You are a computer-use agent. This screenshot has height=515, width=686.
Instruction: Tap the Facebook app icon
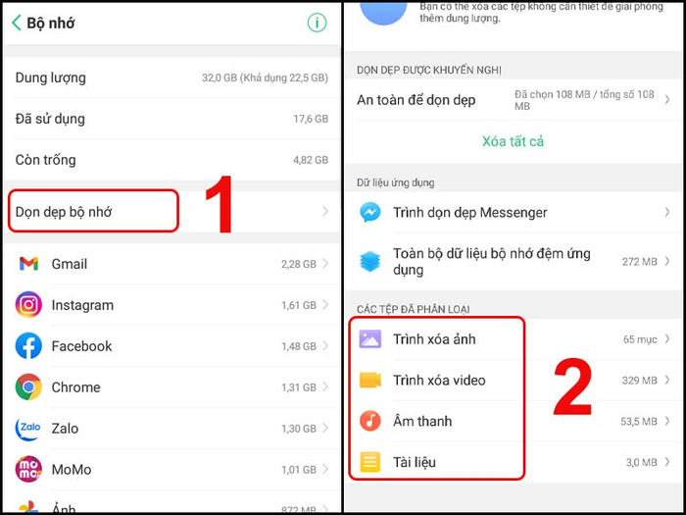click(28, 346)
